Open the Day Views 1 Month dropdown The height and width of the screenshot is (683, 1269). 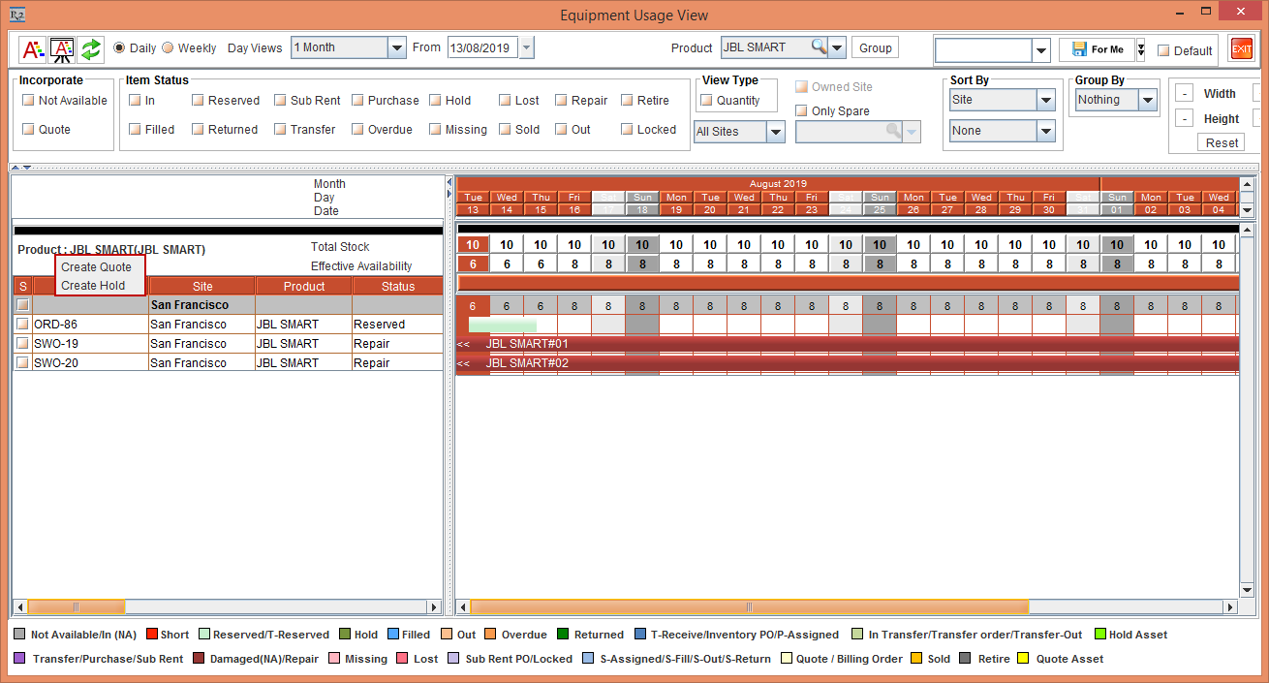tap(397, 47)
